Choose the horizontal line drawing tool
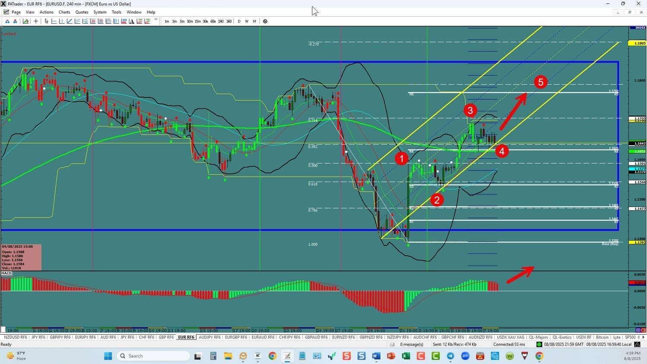 tap(54, 21)
